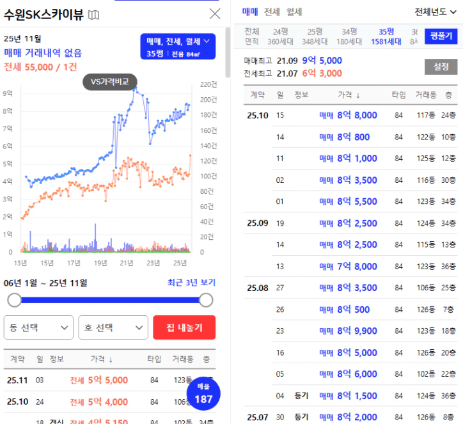The width and height of the screenshot is (463, 424).
Task: Open the 동 선택 dropdown
Action: 38,327
